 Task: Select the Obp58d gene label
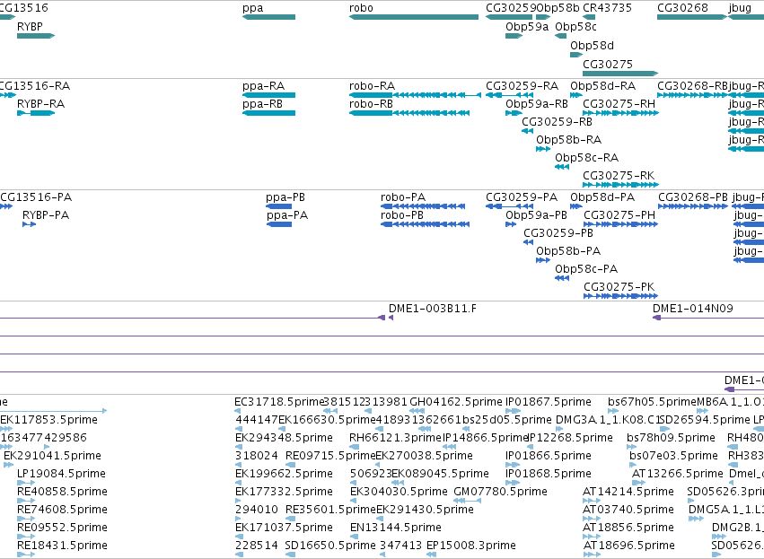(592, 45)
